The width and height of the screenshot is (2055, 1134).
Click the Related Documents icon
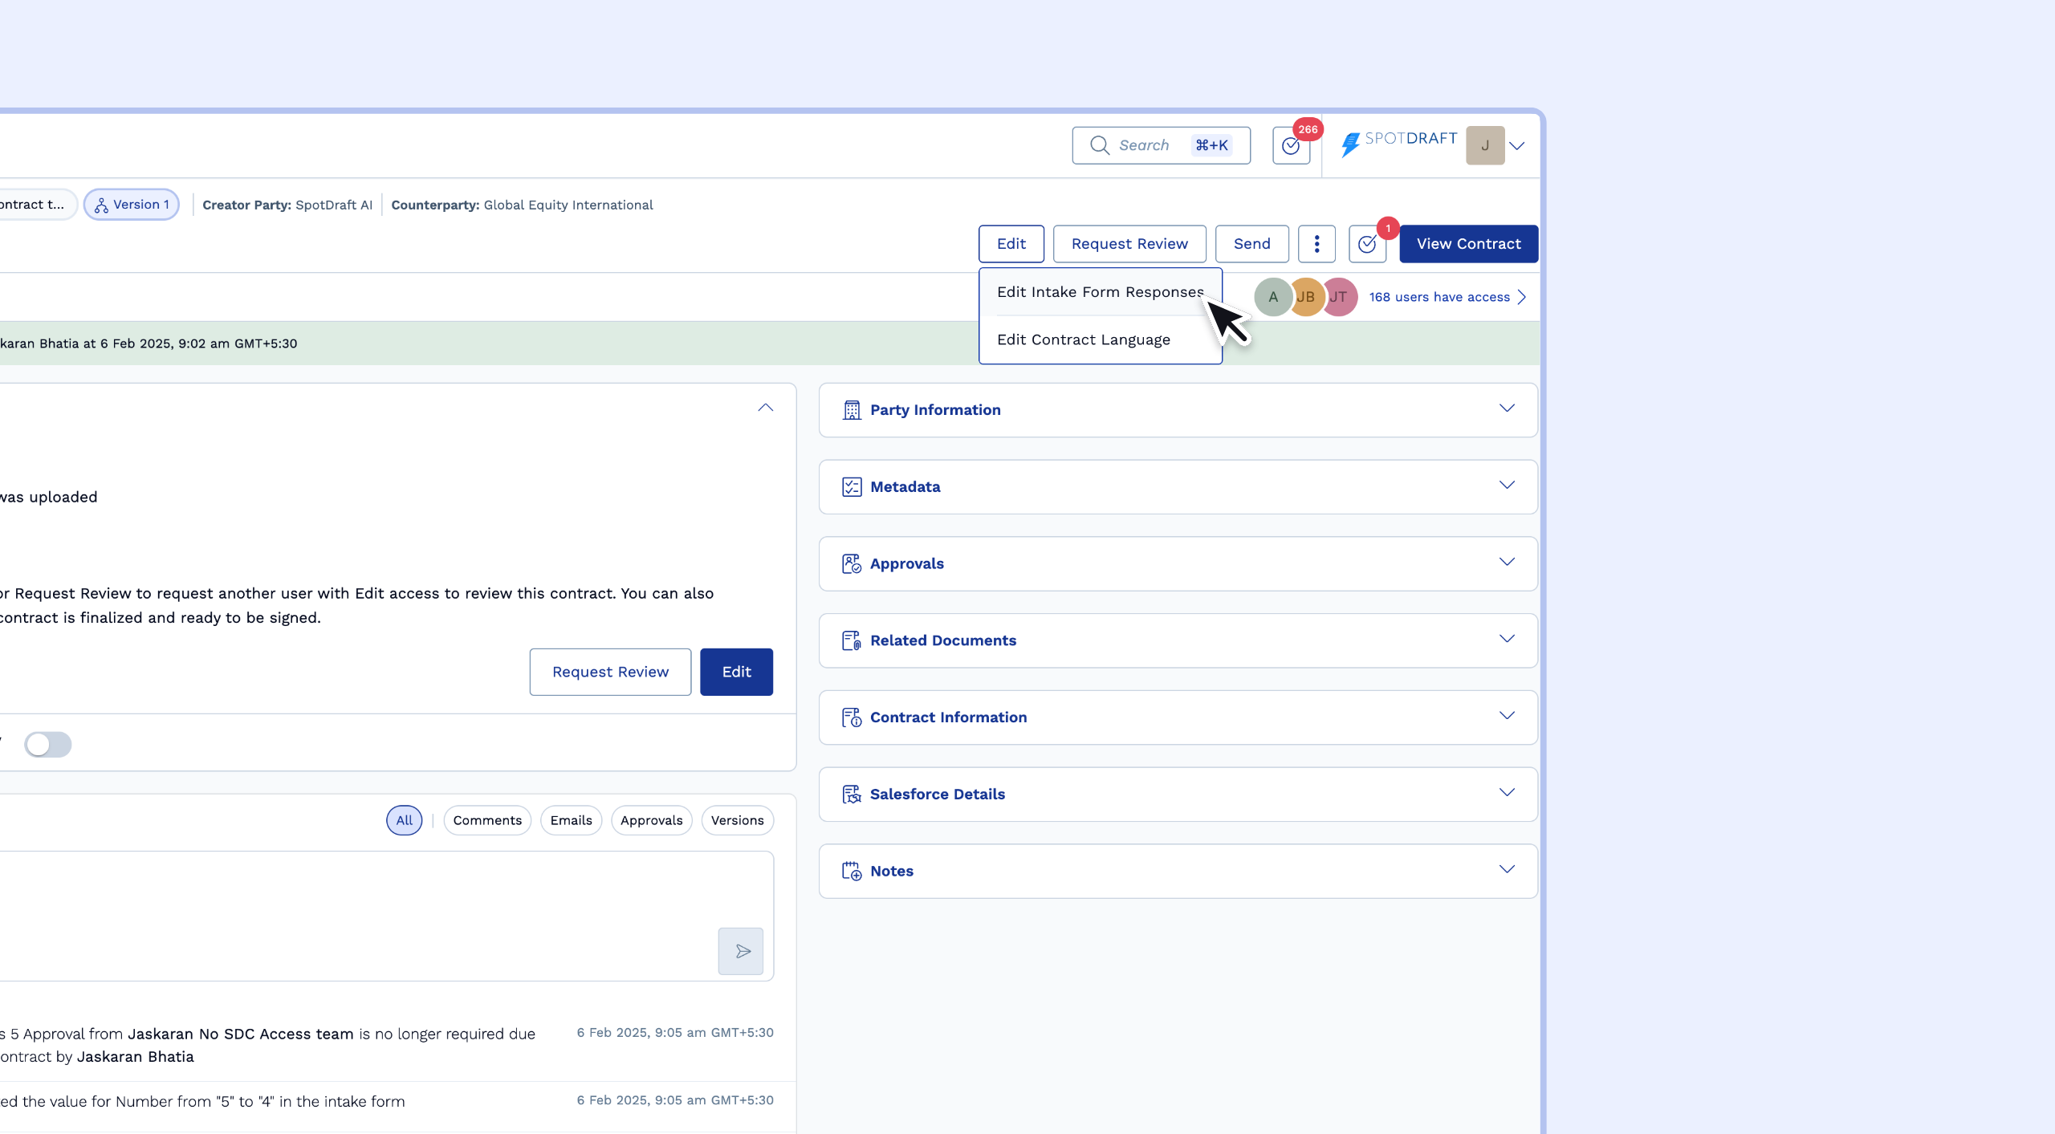click(852, 640)
